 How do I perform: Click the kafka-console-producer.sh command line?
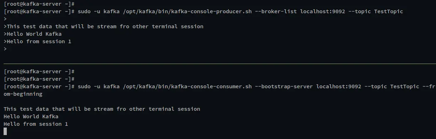[x=203, y=11]
